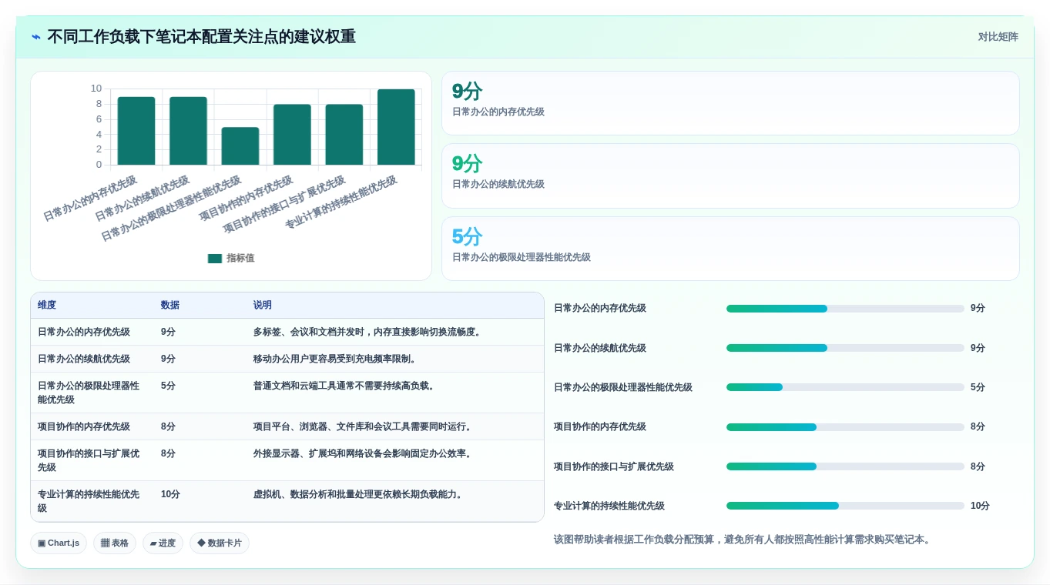Image resolution: width=1050 pixels, height=585 pixels.
Task: Click the 进度 tag chip
Action: [163, 543]
